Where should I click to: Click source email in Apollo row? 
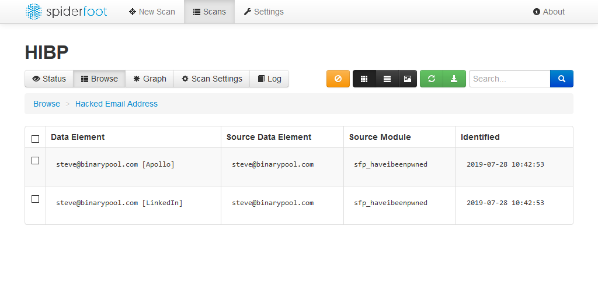pos(273,165)
